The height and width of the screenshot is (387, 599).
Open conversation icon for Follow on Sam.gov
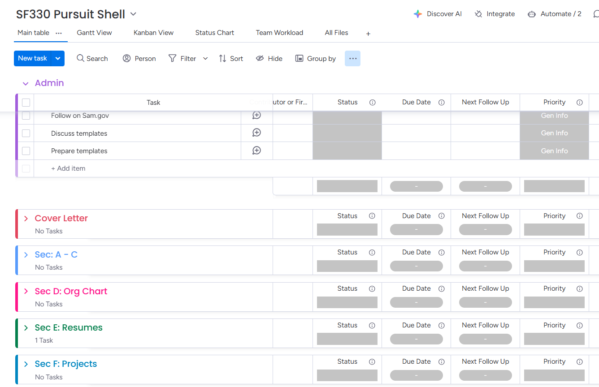click(256, 115)
